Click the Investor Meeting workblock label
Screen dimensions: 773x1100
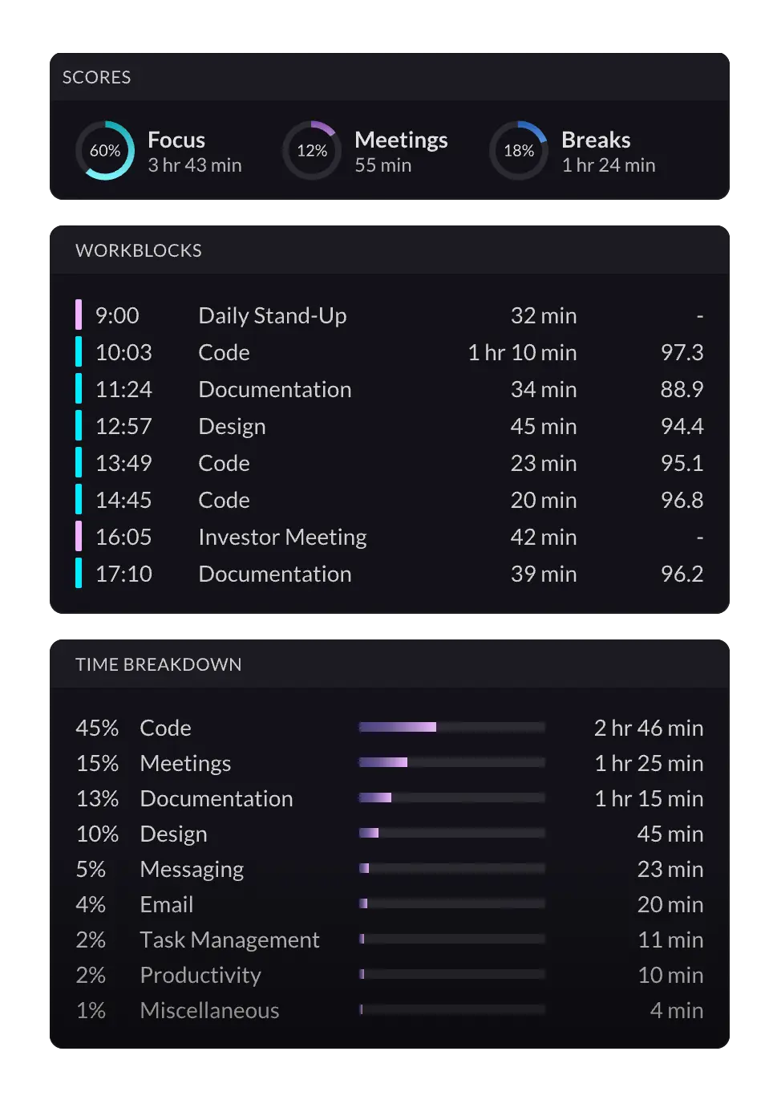click(282, 537)
